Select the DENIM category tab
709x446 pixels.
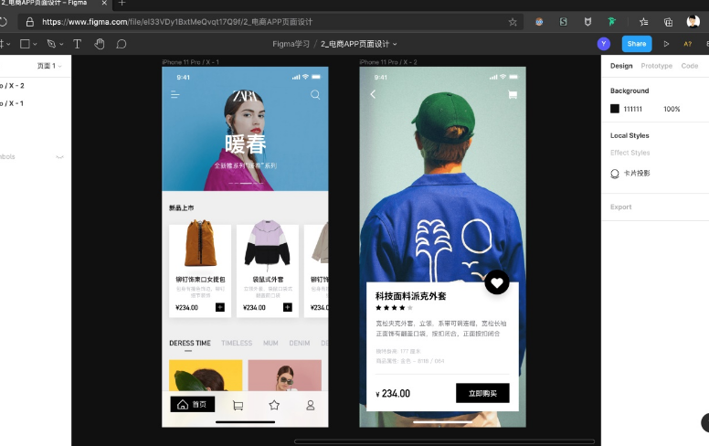click(300, 344)
